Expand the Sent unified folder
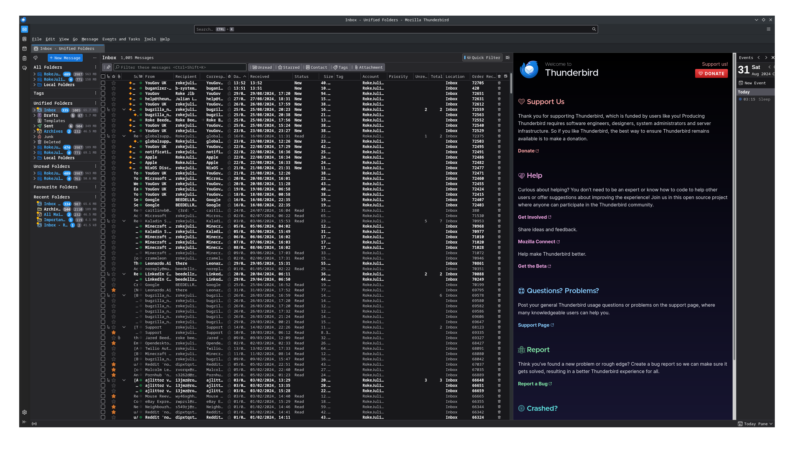This screenshot has width=794, height=450. coord(34,126)
